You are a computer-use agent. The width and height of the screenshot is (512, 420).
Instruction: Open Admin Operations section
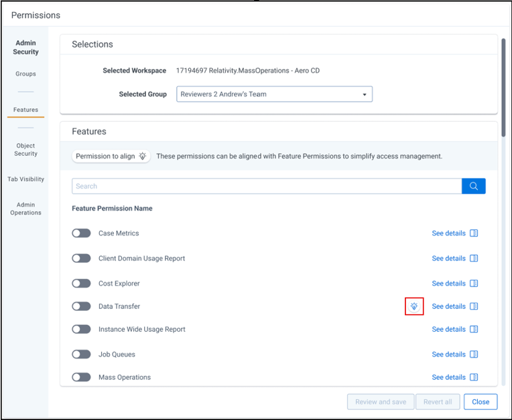coord(25,209)
